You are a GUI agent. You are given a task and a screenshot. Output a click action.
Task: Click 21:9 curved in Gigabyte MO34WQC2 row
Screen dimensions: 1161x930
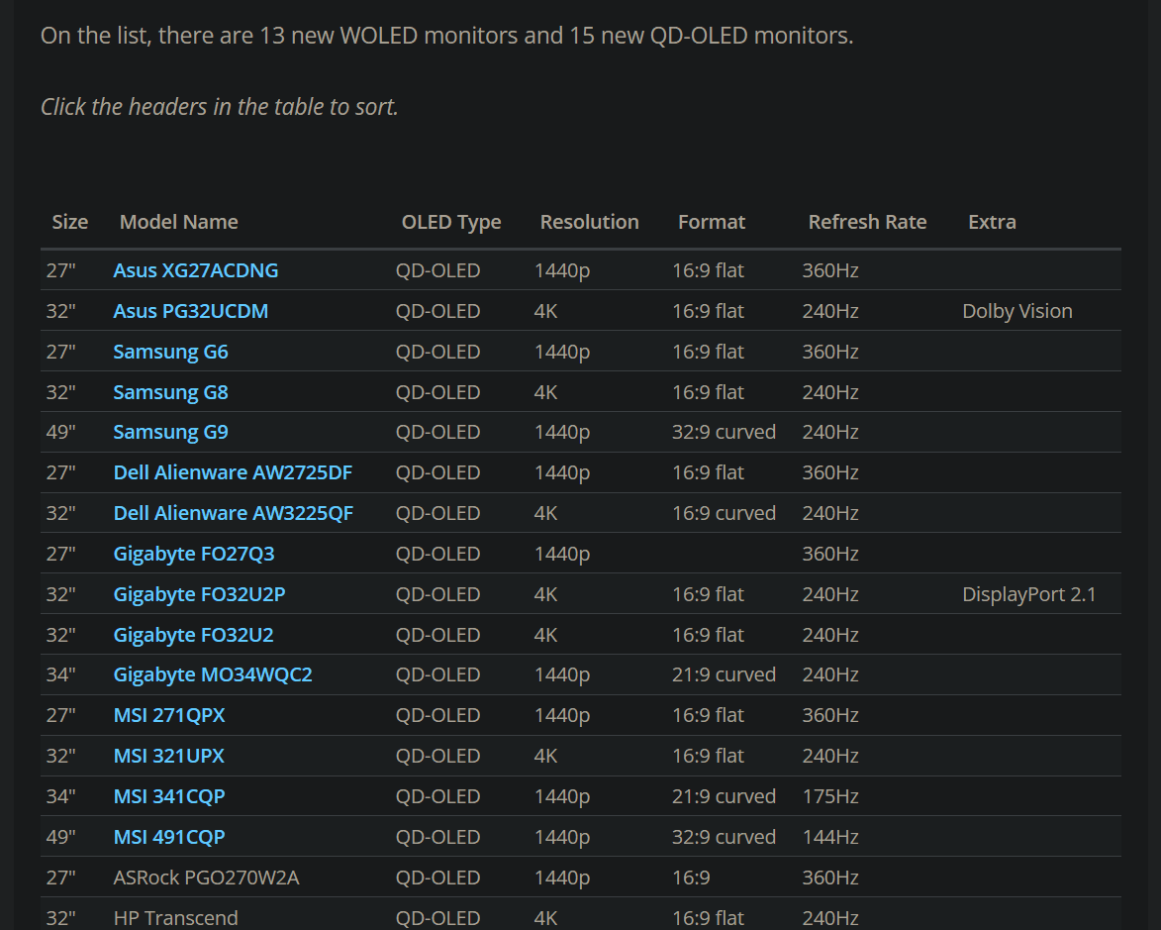[724, 675]
